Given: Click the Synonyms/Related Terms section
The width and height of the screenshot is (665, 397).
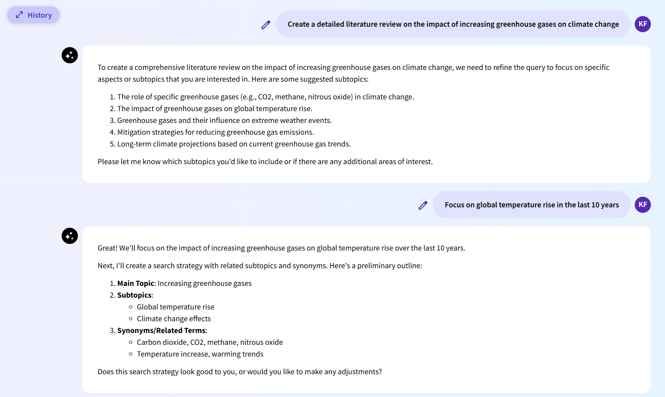Looking at the screenshot, I should pos(161,330).
